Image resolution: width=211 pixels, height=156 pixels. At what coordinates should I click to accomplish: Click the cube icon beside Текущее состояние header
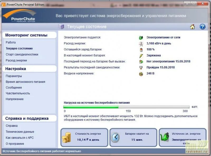61,26
